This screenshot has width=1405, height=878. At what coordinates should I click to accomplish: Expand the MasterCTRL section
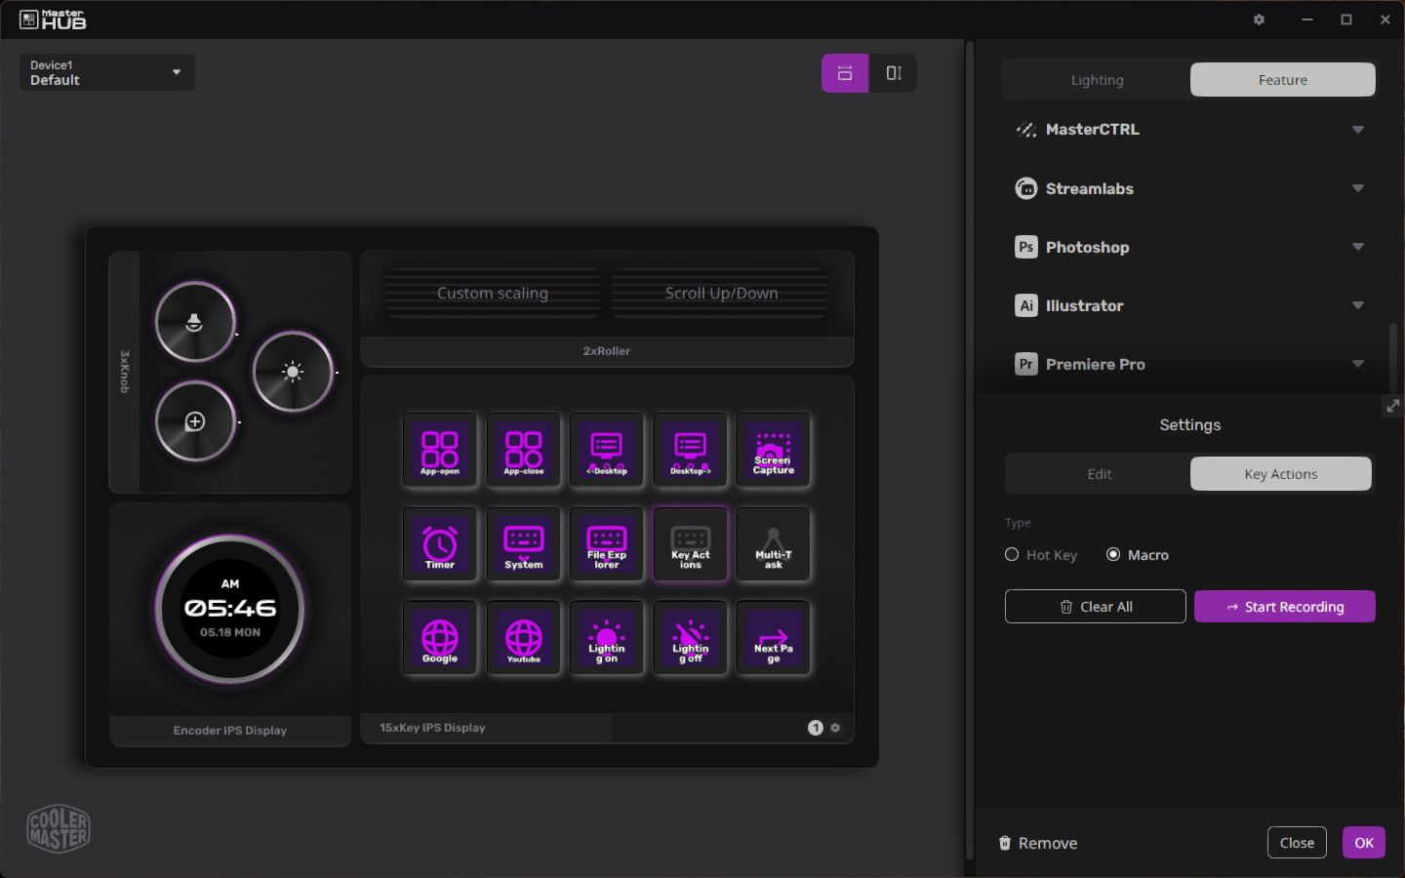1184,130
